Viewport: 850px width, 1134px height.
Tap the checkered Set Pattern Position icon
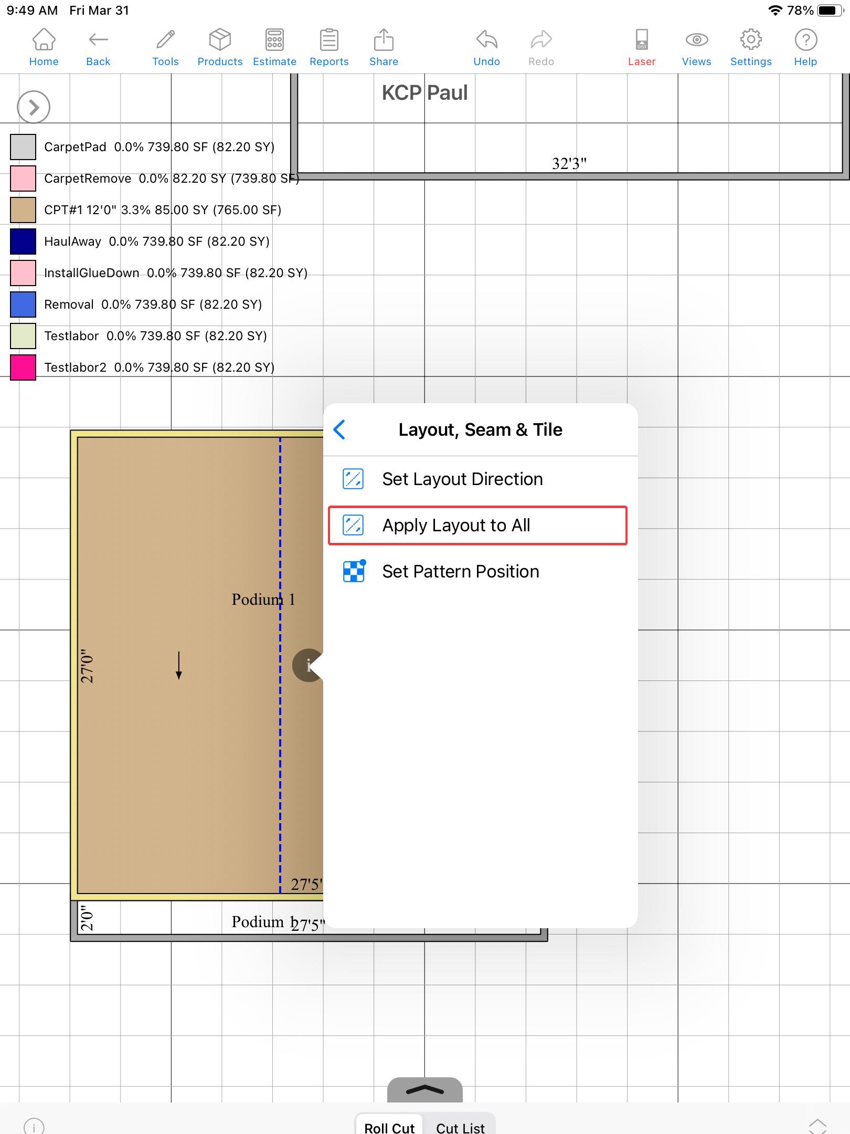(x=354, y=571)
